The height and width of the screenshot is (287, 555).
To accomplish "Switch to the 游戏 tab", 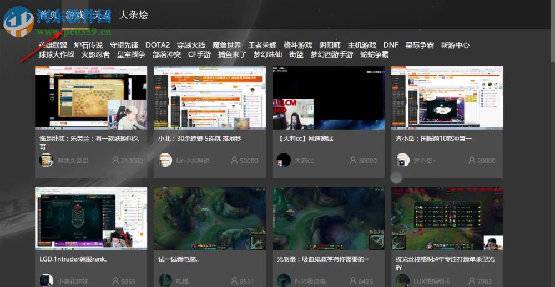I will (x=75, y=15).
